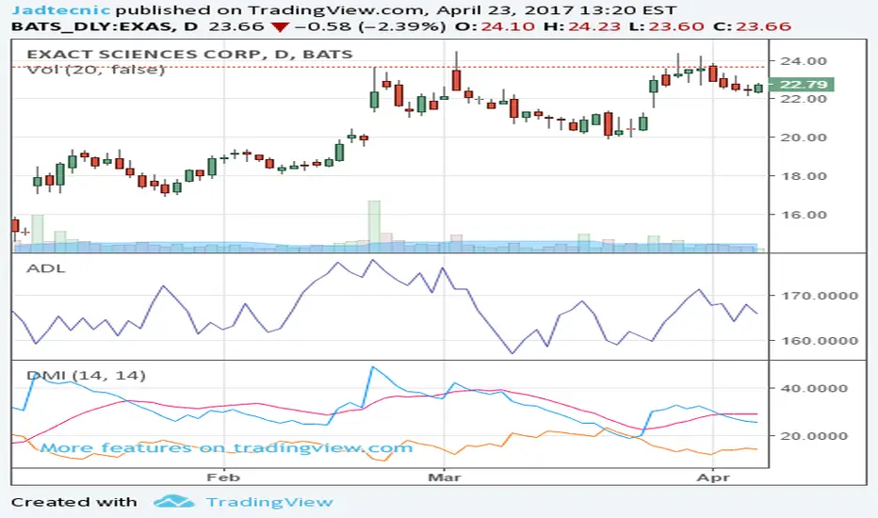Click the L: 23.60 low value
878x518 pixels.
point(666,26)
